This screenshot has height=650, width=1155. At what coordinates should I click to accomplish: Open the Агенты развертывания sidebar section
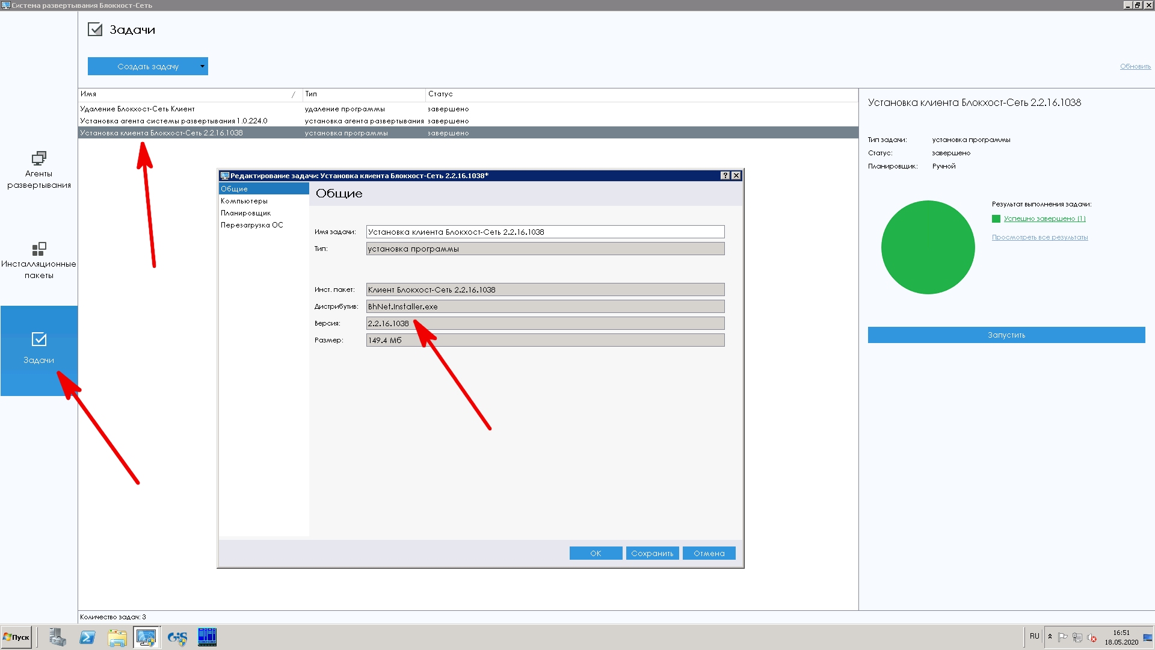point(38,170)
